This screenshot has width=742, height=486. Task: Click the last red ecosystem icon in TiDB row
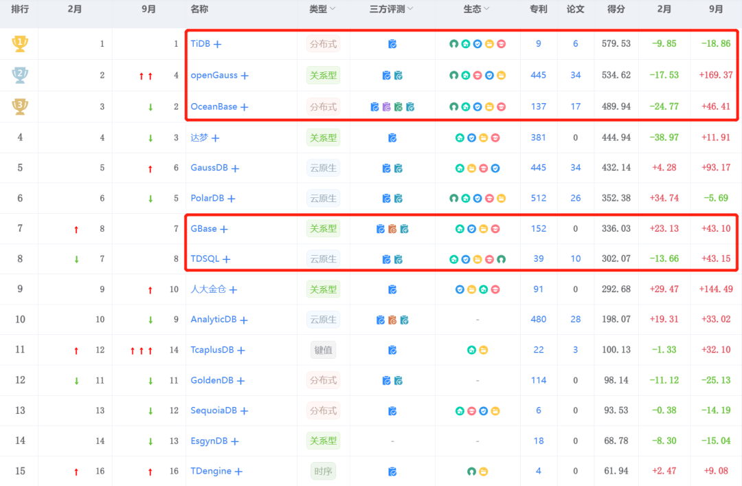coord(501,44)
